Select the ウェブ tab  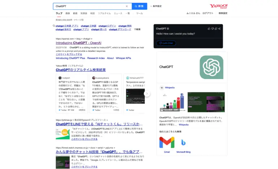59,13
